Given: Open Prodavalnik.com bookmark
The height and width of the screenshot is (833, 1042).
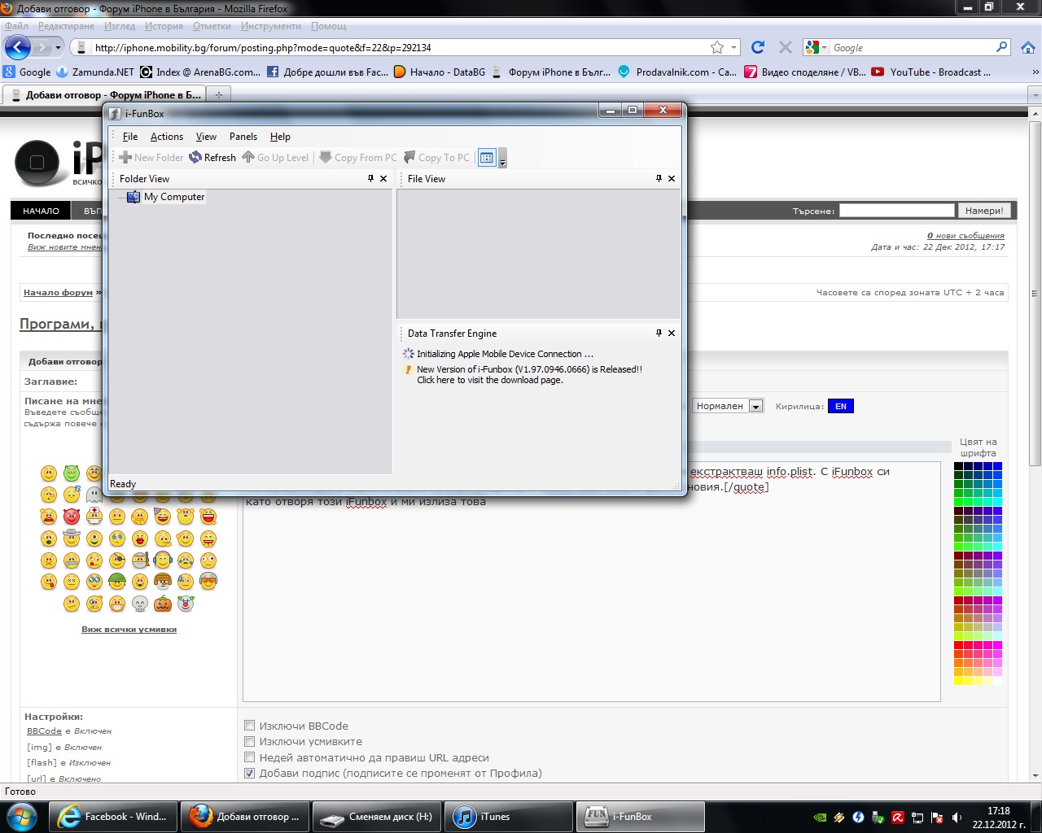Looking at the screenshot, I should tap(677, 72).
